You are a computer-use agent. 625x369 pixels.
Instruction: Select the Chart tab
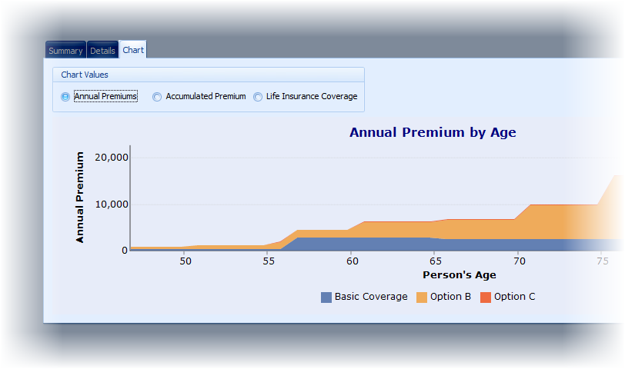[x=133, y=50]
